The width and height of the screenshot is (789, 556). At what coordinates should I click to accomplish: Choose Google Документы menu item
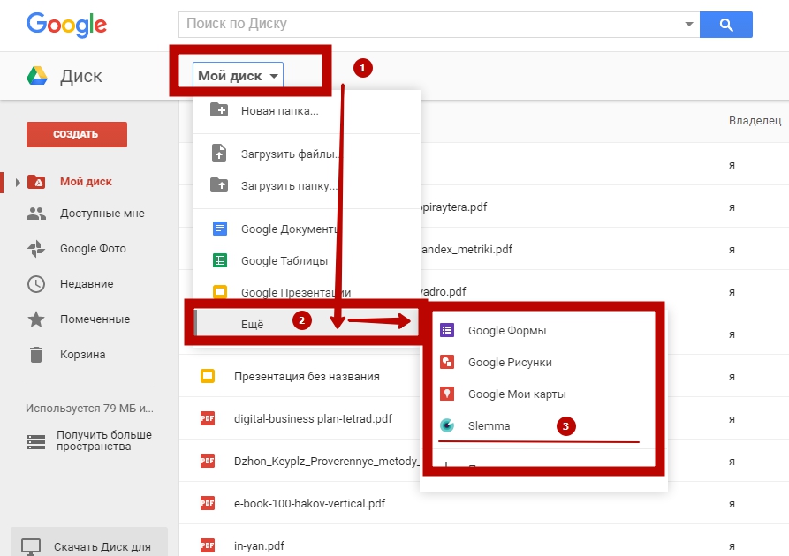pyautogui.click(x=307, y=229)
